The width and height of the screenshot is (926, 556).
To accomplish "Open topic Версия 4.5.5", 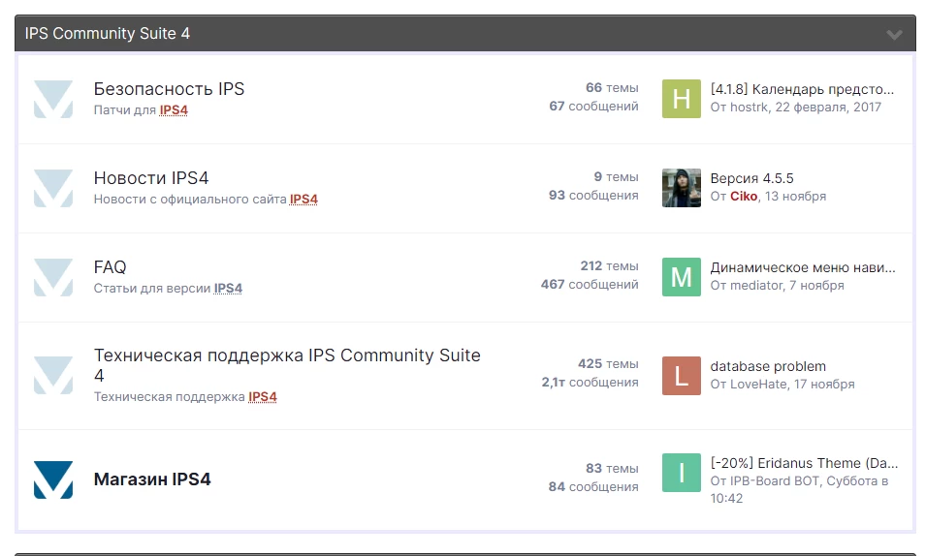I will pos(751,178).
